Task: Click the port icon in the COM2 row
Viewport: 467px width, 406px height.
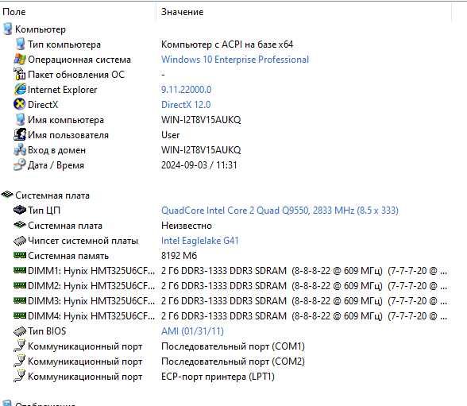Action: click(x=20, y=362)
